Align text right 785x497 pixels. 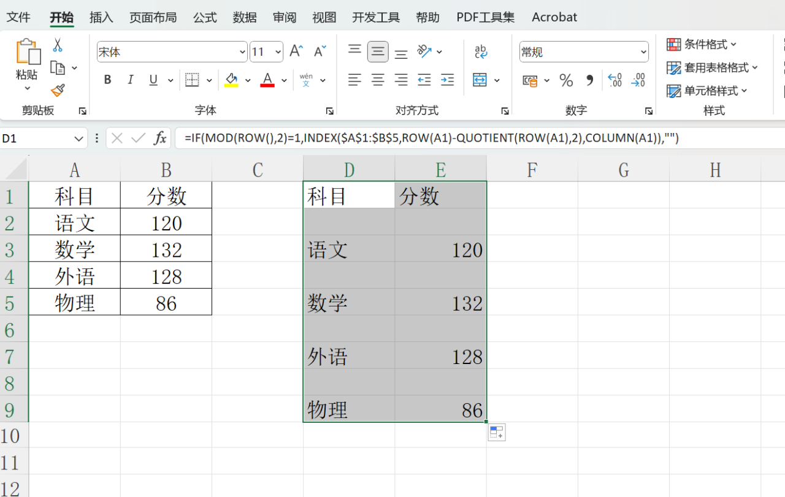pos(401,80)
